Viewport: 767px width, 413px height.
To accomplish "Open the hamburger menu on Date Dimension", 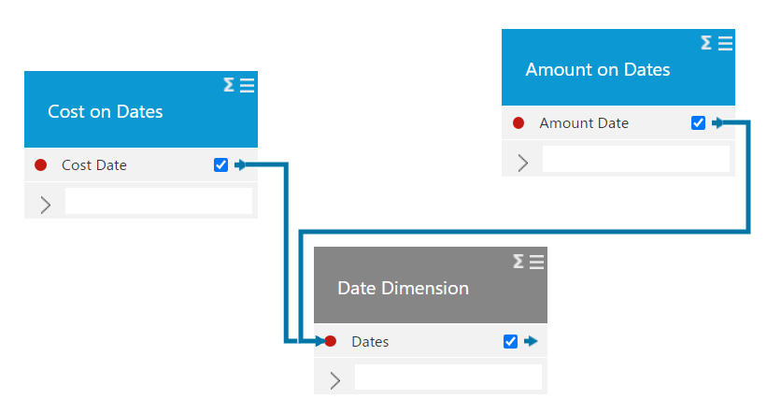I will (x=536, y=262).
